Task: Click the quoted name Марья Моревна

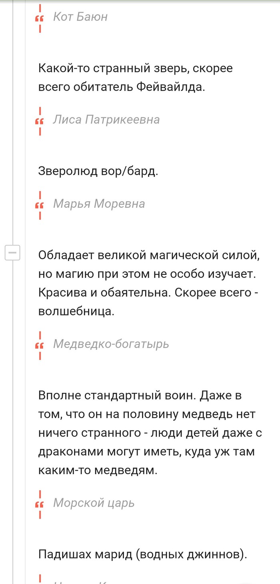Action: tap(99, 204)
